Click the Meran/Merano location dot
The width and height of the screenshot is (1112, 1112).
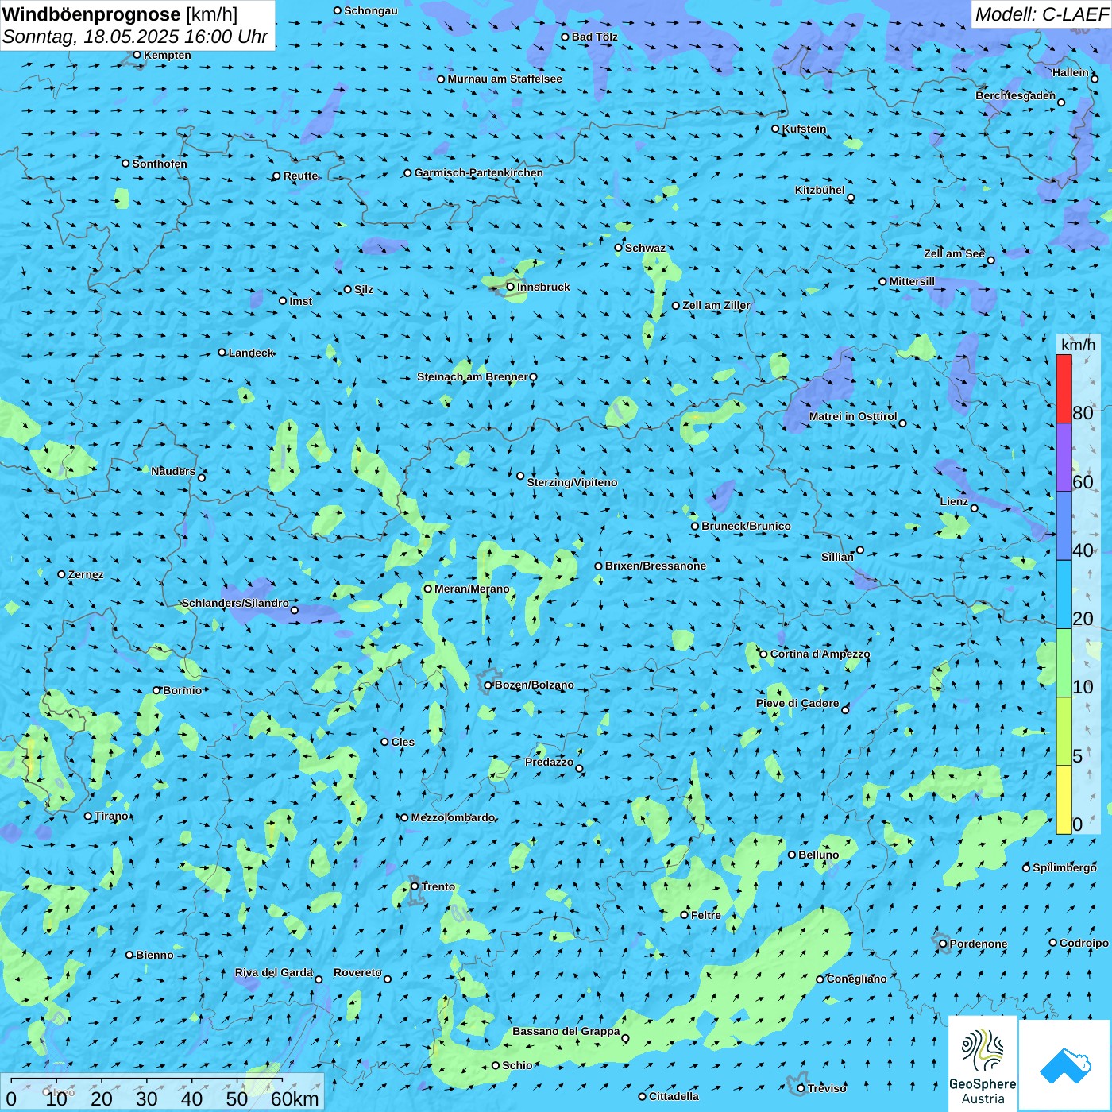pyautogui.click(x=428, y=589)
